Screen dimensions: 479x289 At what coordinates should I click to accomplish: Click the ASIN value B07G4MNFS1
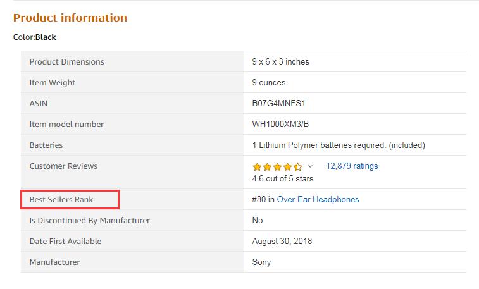click(279, 103)
